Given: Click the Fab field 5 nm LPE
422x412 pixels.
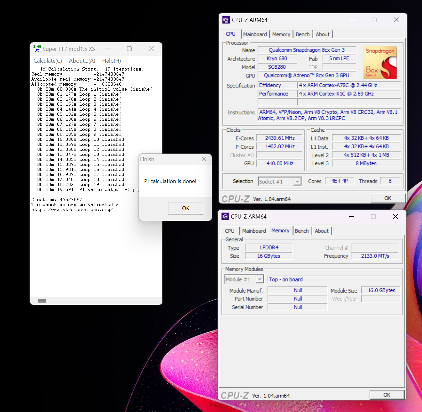Looking at the screenshot, I should [339, 58].
